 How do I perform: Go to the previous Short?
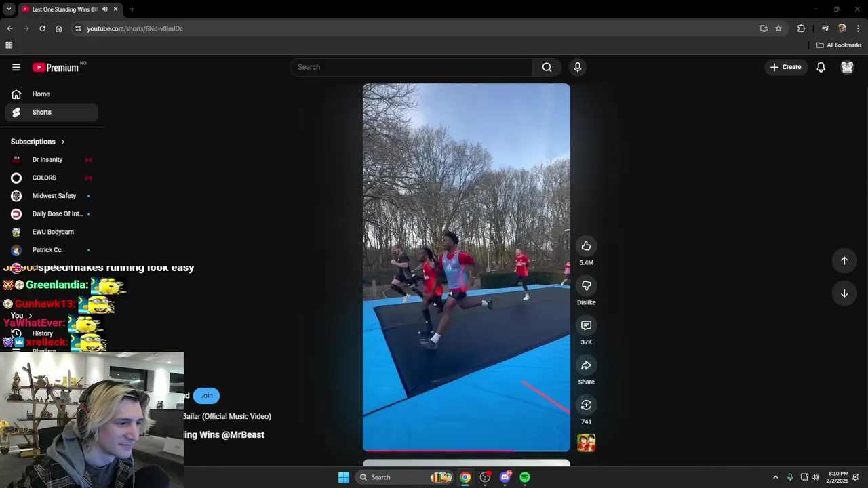(844, 260)
